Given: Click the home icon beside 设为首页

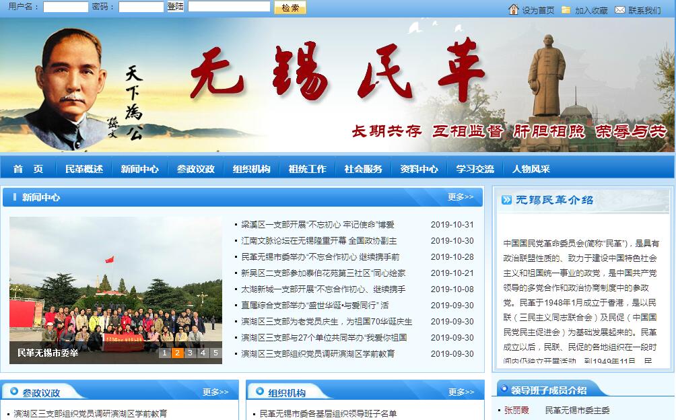Looking at the screenshot, I should click(514, 9).
